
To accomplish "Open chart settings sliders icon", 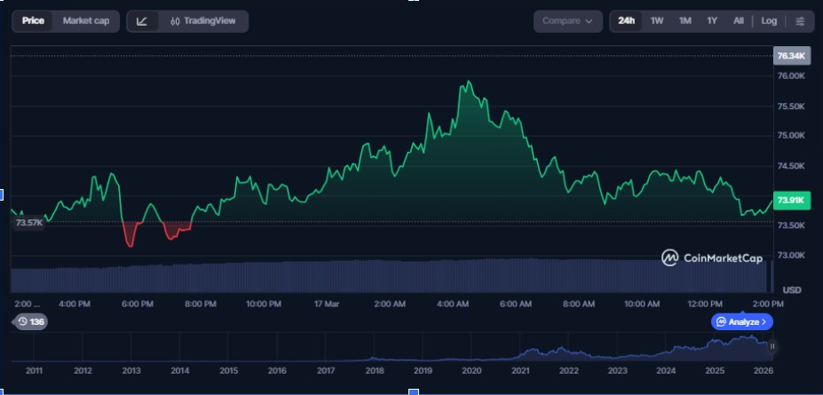I will 800,21.
